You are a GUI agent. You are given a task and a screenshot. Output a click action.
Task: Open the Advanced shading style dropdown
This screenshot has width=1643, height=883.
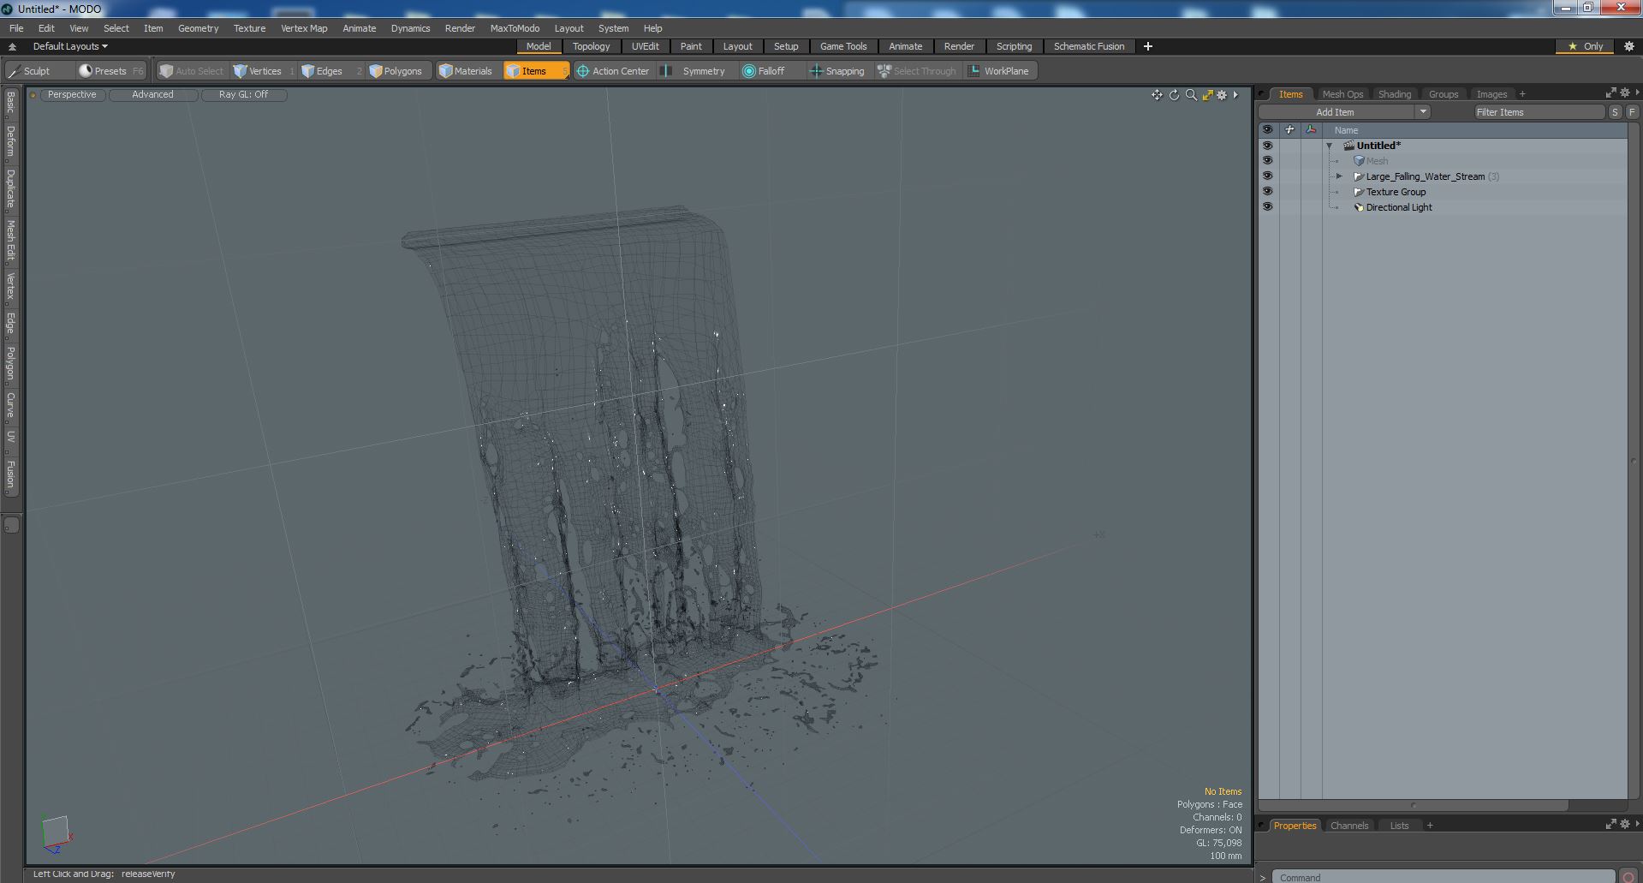[152, 95]
